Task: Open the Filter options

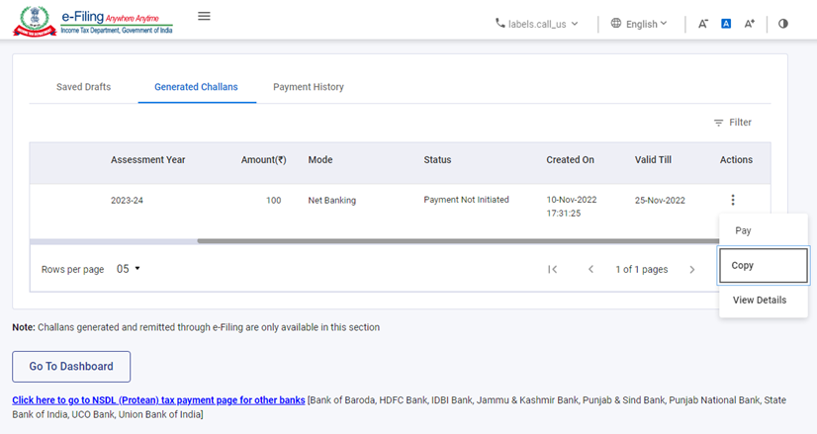Action: click(733, 123)
